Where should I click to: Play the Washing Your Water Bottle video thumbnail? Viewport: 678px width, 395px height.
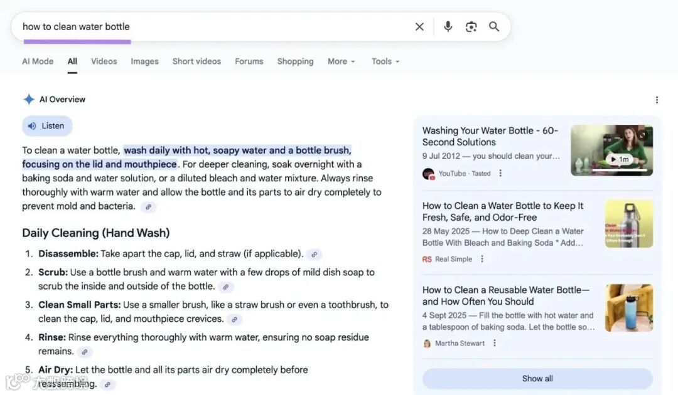[611, 150]
